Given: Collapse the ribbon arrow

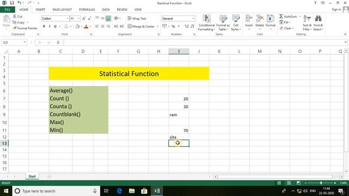Looking at the screenshot, I should click(345, 34).
